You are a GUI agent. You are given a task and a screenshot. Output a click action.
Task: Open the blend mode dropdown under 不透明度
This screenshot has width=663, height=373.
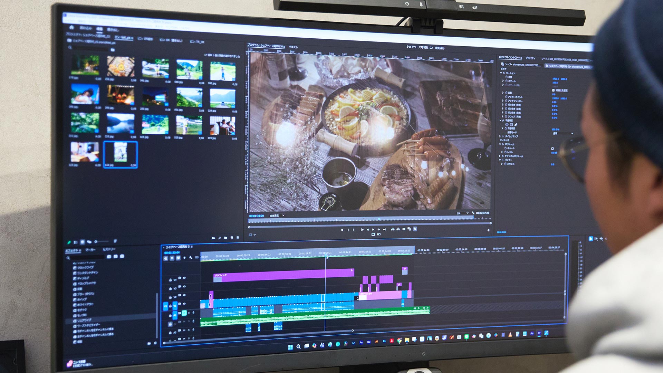(563, 133)
